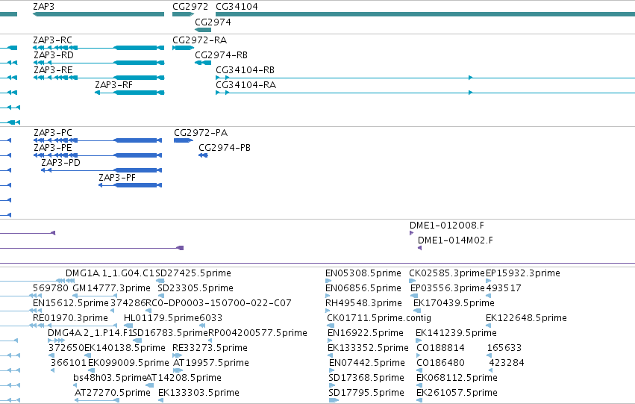This screenshot has width=635, height=404.
Task: Select the ZAP3 gene label
Action: pyautogui.click(x=43, y=7)
